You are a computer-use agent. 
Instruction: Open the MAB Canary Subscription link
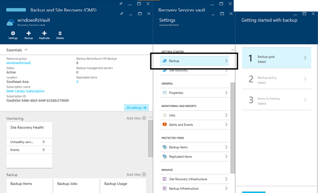[x=26, y=91]
